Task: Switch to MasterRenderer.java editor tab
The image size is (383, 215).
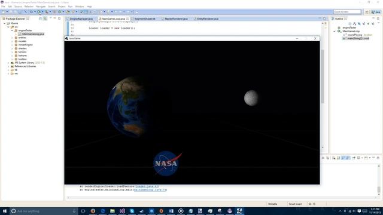Action: [176, 19]
